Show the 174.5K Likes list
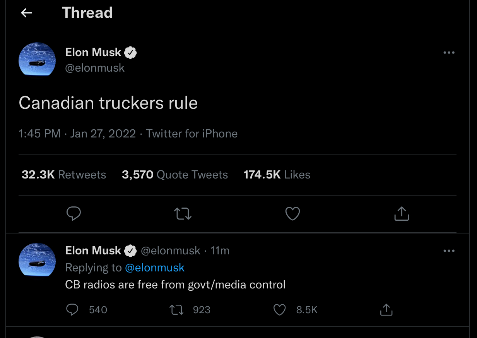 (277, 175)
